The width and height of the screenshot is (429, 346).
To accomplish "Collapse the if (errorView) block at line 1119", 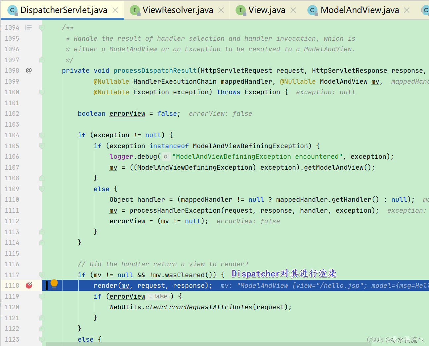I will coord(42,296).
